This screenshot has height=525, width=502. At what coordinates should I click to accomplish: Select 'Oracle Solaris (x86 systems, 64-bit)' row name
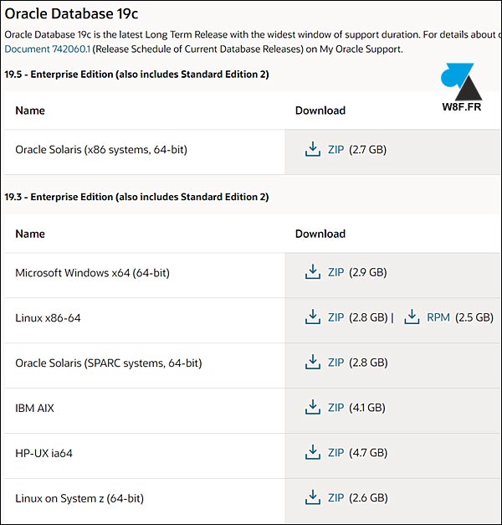click(101, 149)
